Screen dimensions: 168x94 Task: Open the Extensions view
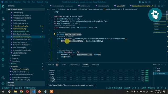coord(3,30)
